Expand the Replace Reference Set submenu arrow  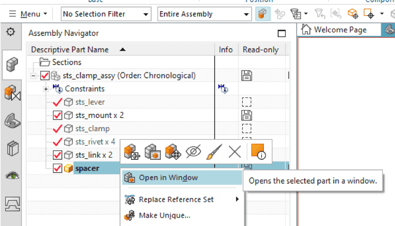point(237,199)
